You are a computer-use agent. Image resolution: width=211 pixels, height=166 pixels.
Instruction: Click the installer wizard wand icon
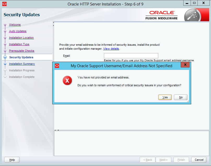192,15
